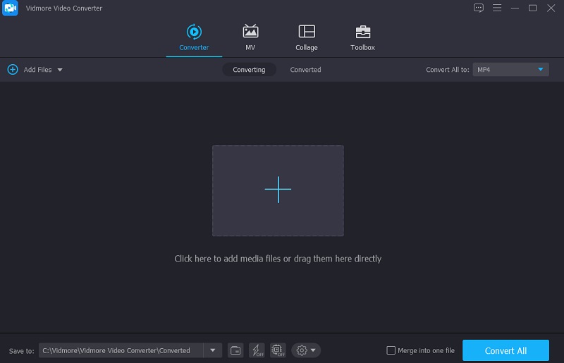The image size is (564, 363).
Task: Click the feedback chat bubble icon
Action: 479,8
